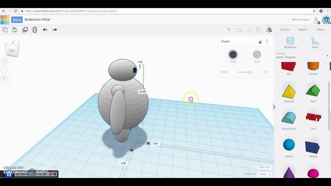Reload the browser page
Screen dimensions: 331x186
15,11
